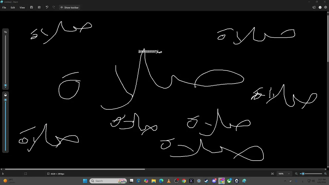329x185 pixels.
Task: Click the cursor position icon in status bar
Action: point(3,174)
